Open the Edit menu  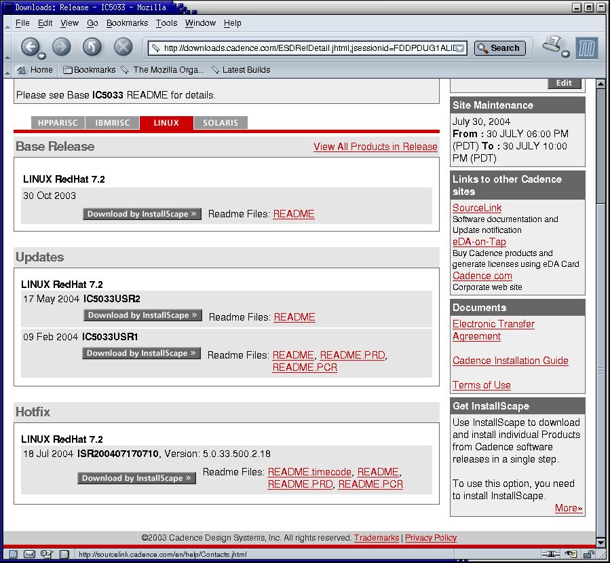pos(45,23)
